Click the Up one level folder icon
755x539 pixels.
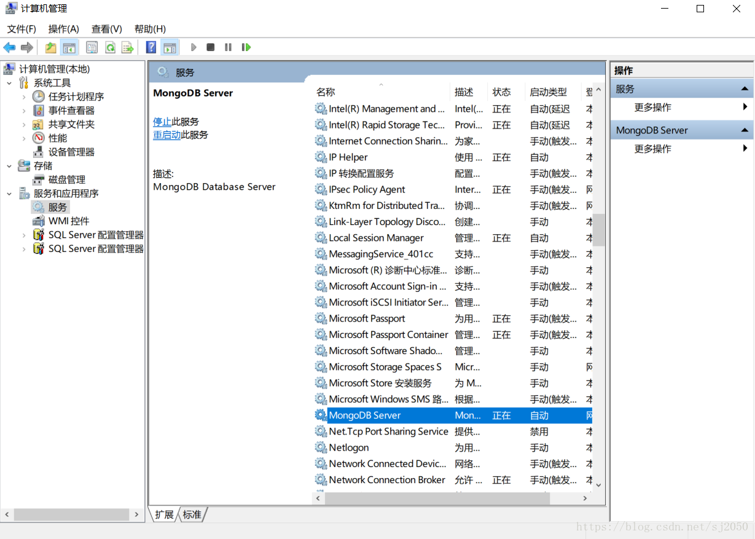(x=51, y=47)
